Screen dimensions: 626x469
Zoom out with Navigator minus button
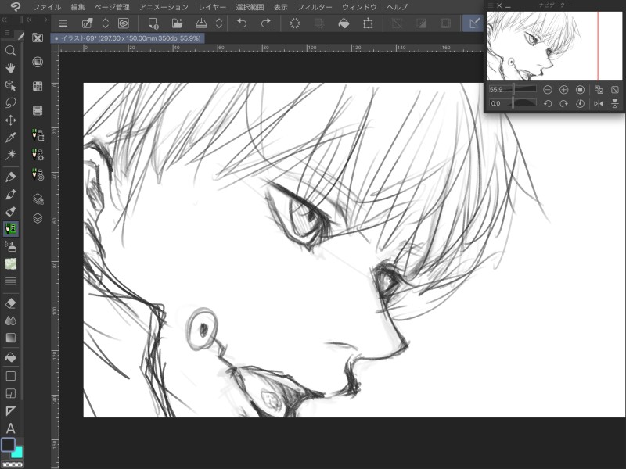click(x=548, y=90)
